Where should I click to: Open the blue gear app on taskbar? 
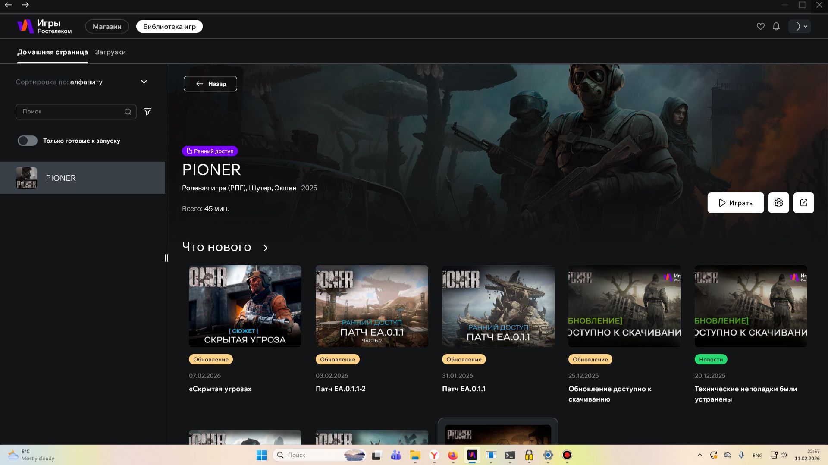(x=548, y=455)
